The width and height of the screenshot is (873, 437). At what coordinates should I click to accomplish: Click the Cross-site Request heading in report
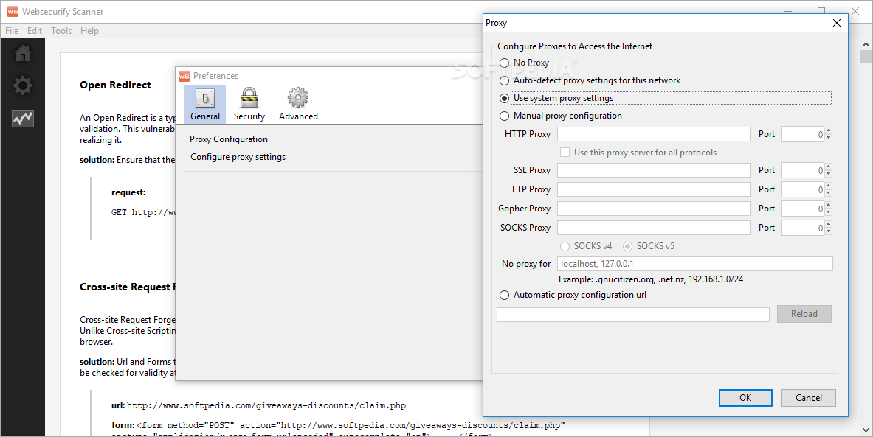tap(128, 287)
